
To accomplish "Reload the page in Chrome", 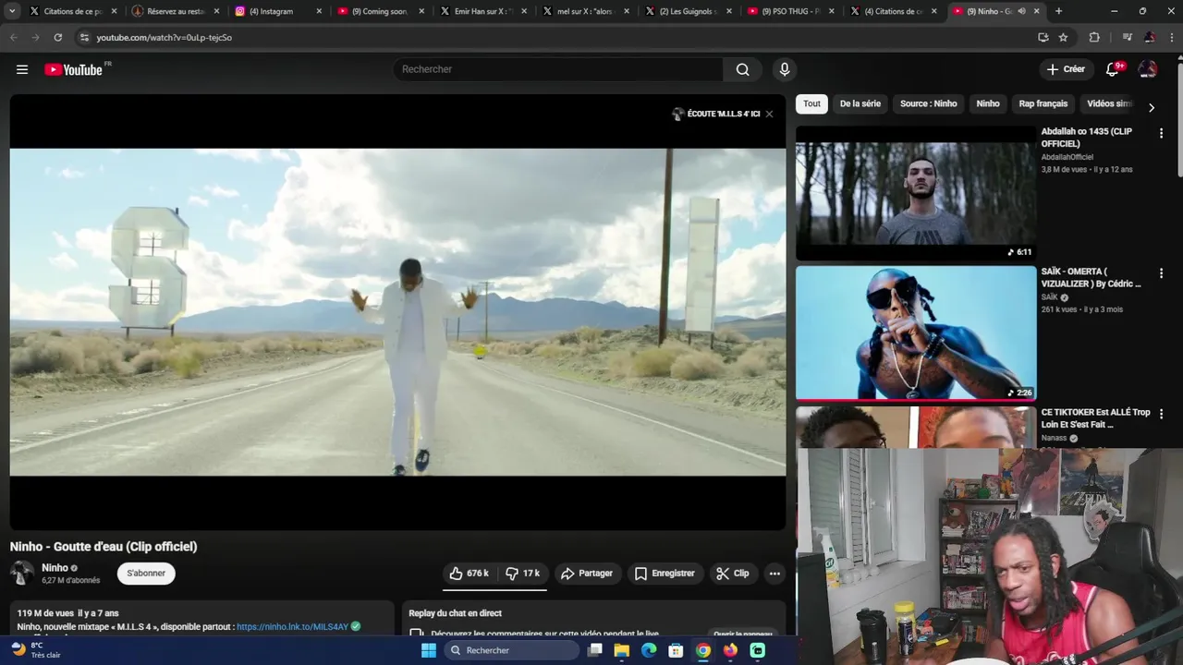I will tap(57, 37).
